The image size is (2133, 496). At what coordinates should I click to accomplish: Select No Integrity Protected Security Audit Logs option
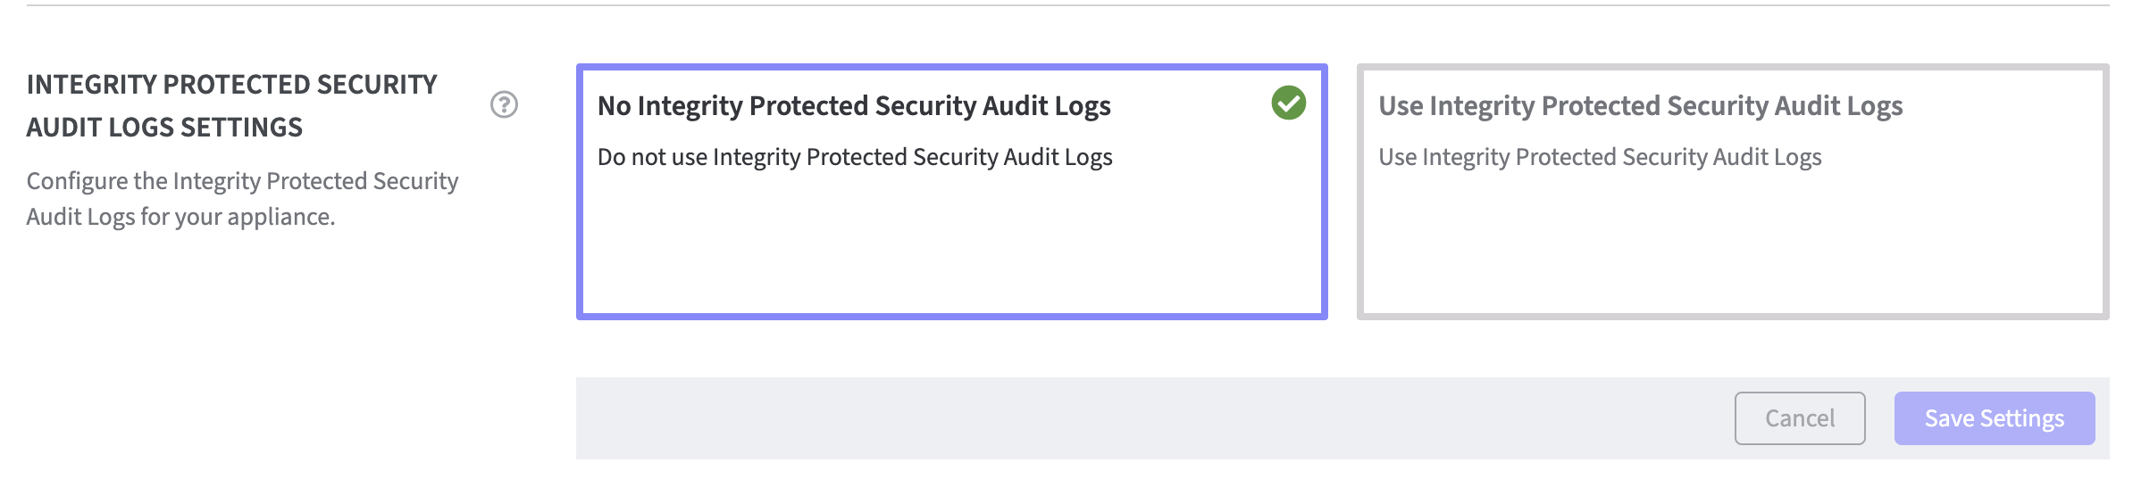(x=951, y=191)
